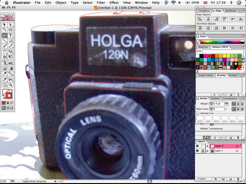
Task: Open stroke Weight dropdown arrow
Action: click(226, 104)
